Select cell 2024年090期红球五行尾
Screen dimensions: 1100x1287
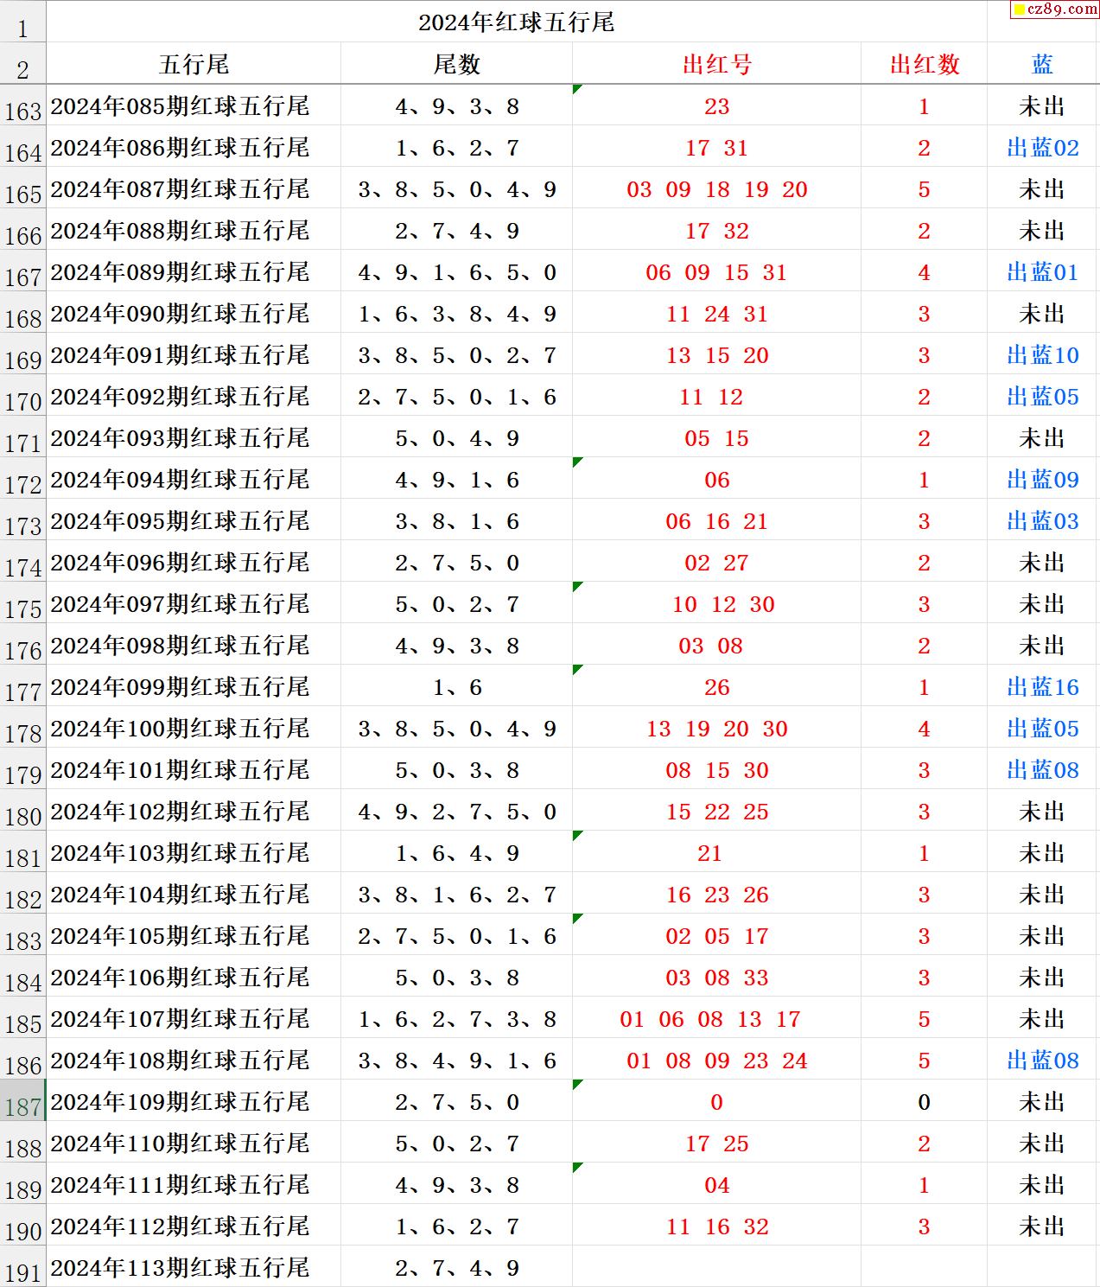click(194, 314)
